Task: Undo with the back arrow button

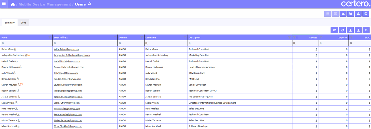Action: 366,30
